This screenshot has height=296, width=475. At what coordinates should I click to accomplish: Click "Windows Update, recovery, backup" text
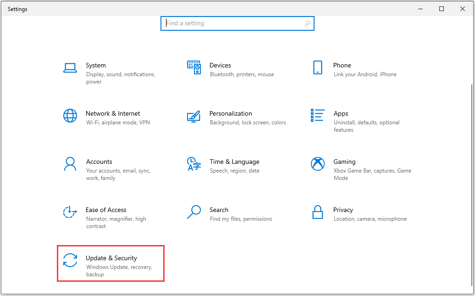pyautogui.click(x=119, y=271)
